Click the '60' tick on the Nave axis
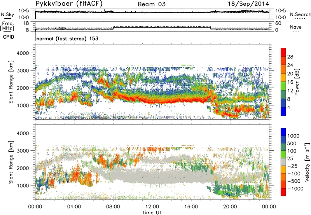Image resolution: width=311 pixels, height=215 pixels. pyautogui.click(x=278, y=23)
